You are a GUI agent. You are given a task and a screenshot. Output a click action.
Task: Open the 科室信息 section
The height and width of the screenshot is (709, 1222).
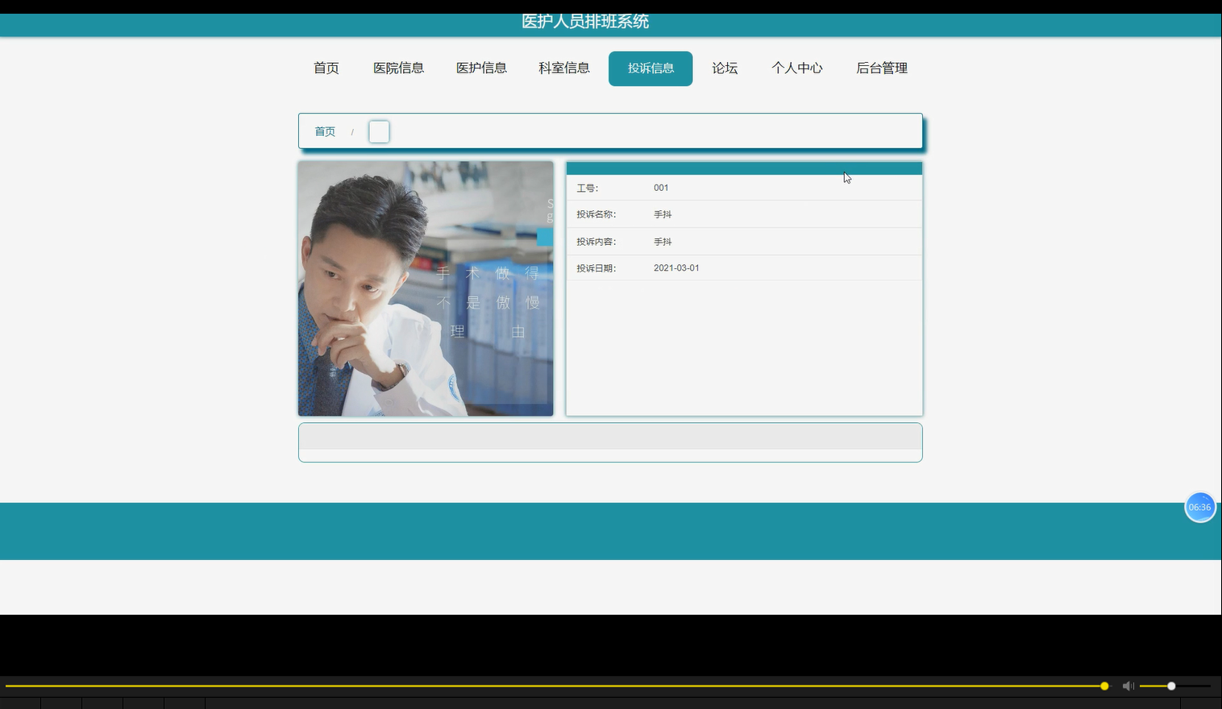click(x=563, y=68)
